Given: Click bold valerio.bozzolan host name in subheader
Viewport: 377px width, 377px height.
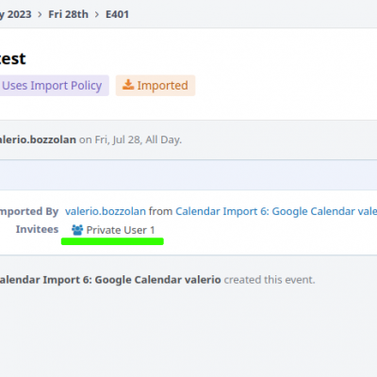Looking at the screenshot, I should (38, 139).
